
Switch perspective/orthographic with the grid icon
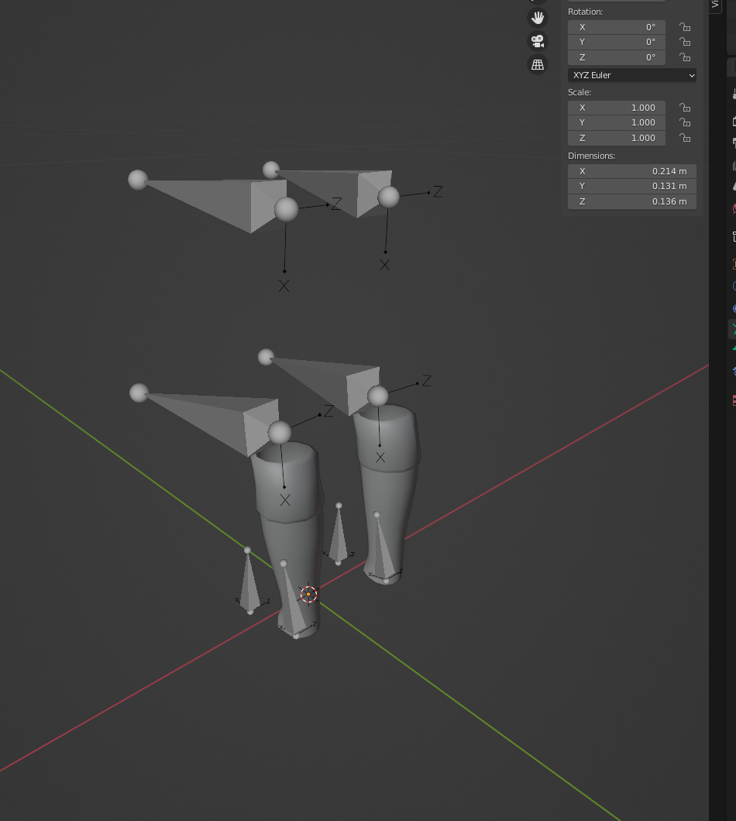coord(538,64)
